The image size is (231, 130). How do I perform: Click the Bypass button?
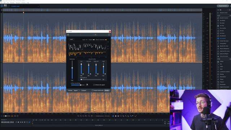76,91
